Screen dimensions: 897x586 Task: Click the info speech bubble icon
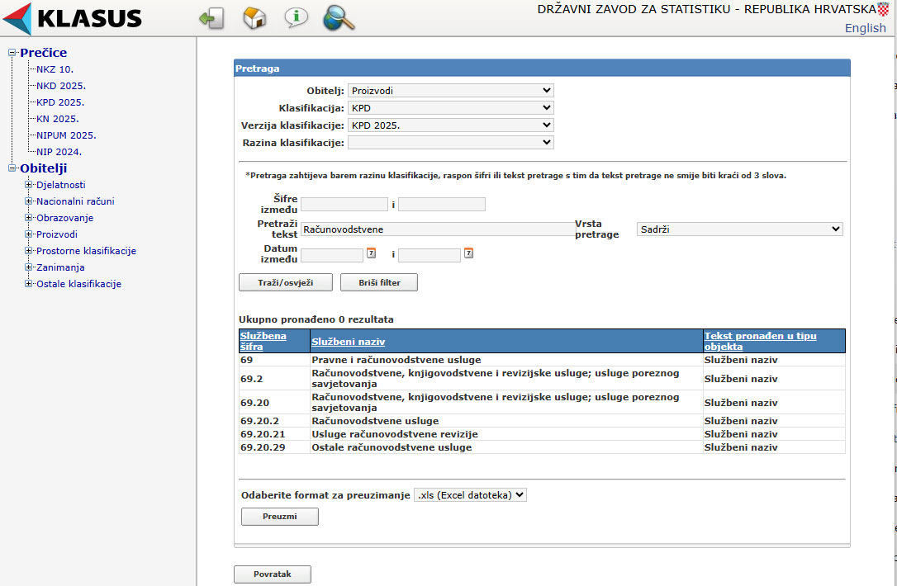296,17
